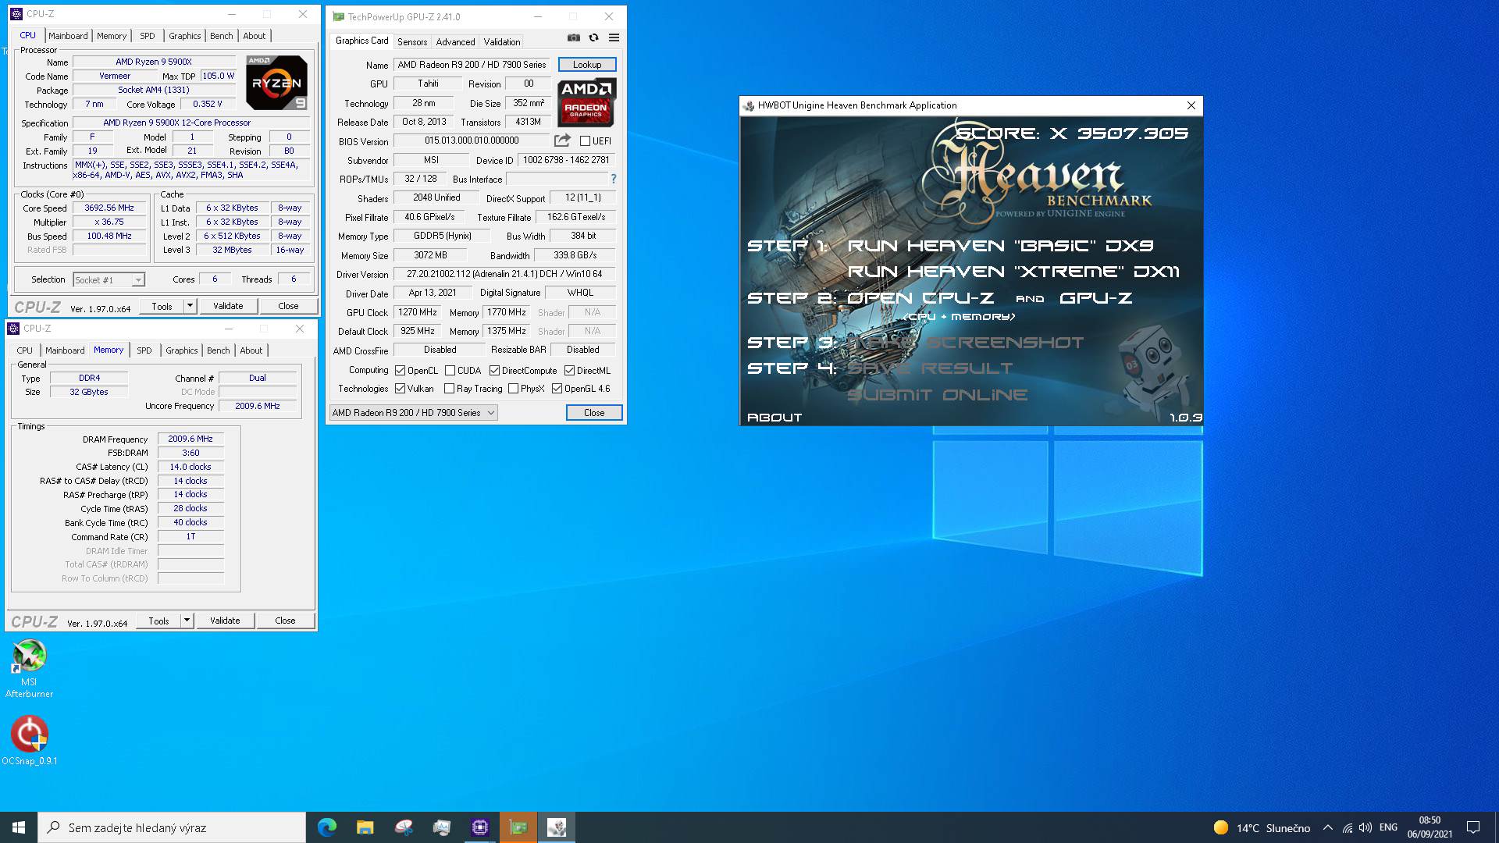Screen dimensions: 1499x843
Task: Open the notification center icon
Action: pos(1473,827)
